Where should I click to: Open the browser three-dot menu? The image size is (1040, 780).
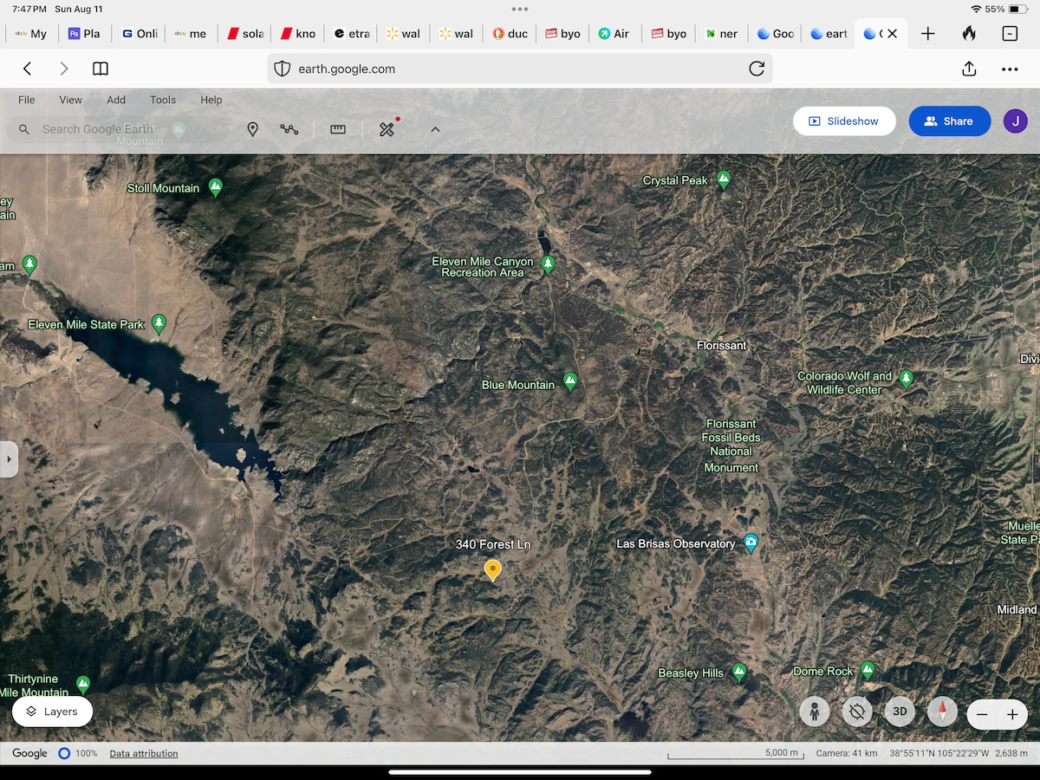(1010, 68)
